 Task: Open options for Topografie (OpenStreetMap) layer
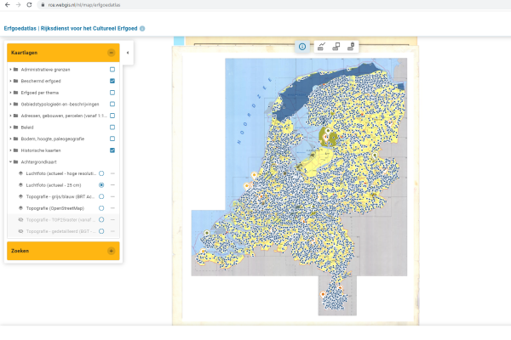(x=112, y=207)
